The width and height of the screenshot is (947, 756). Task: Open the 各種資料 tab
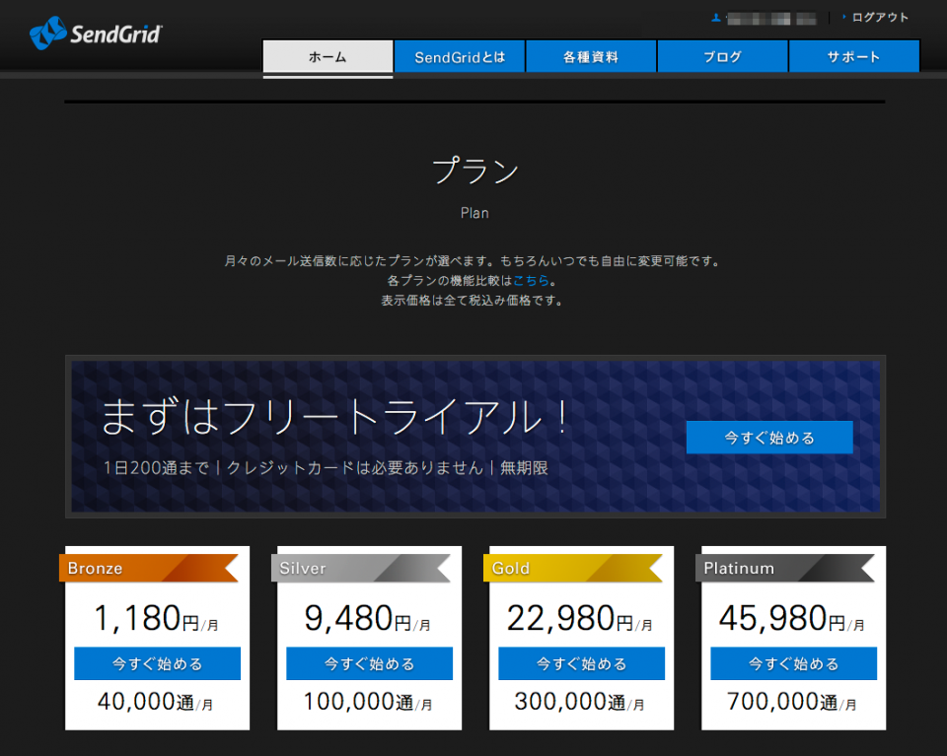pyautogui.click(x=591, y=56)
